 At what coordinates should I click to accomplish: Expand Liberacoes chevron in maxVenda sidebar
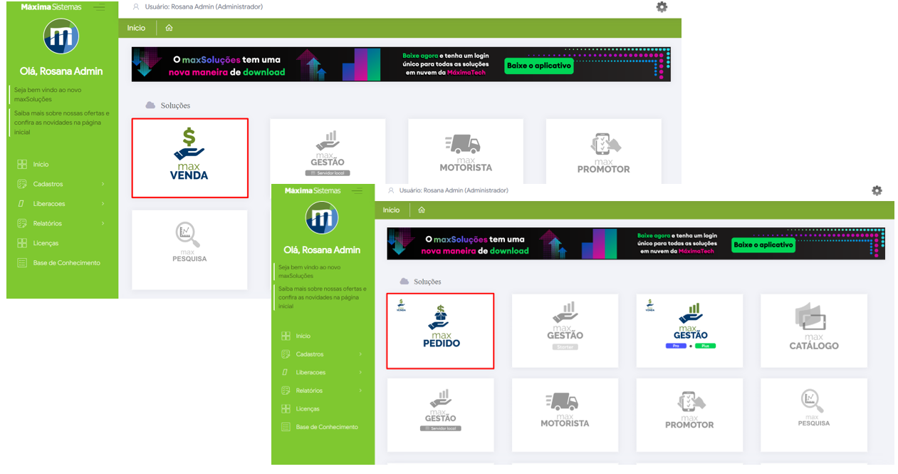(x=103, y=204)
